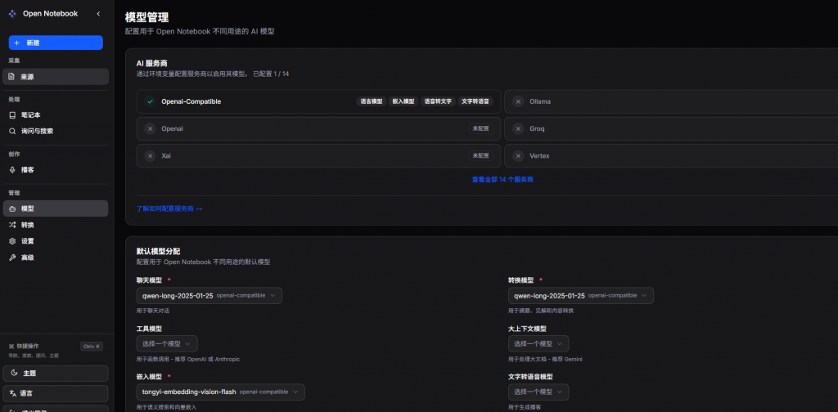Open the 转换 transformations page

coord(56,226)
